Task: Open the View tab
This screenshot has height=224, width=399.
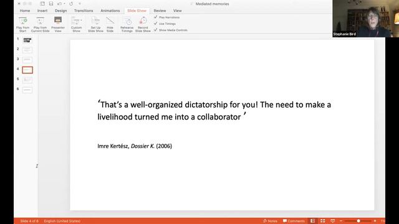Action: (x=177, y=11)
